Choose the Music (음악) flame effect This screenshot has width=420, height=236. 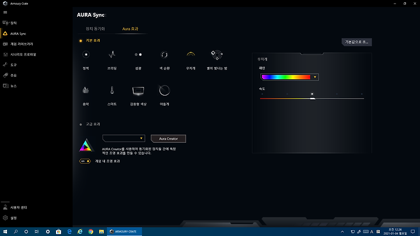[x=86, y=90]
